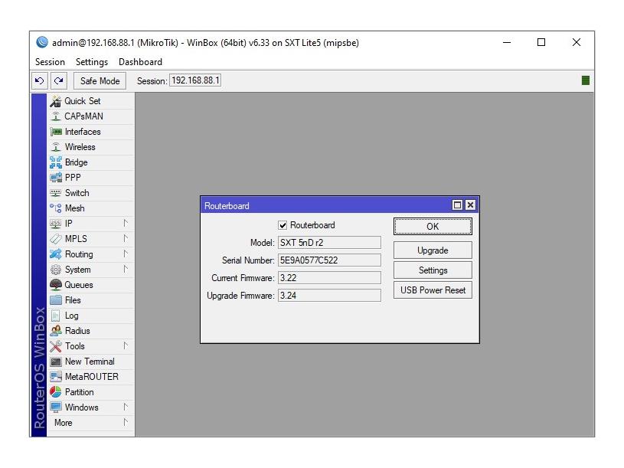Viewport: 624px width, 468px height.
Task: Open New Terminal icon
Action: point(56,362)
